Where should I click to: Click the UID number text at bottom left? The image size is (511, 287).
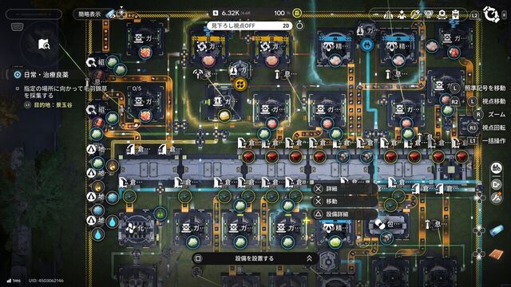[46, 281]
